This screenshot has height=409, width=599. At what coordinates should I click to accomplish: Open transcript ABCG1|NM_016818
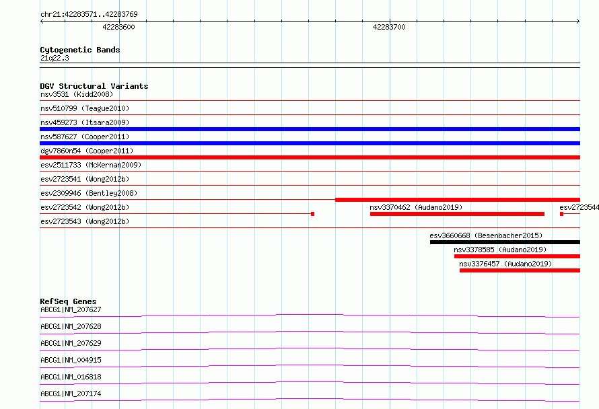[71, 377]
